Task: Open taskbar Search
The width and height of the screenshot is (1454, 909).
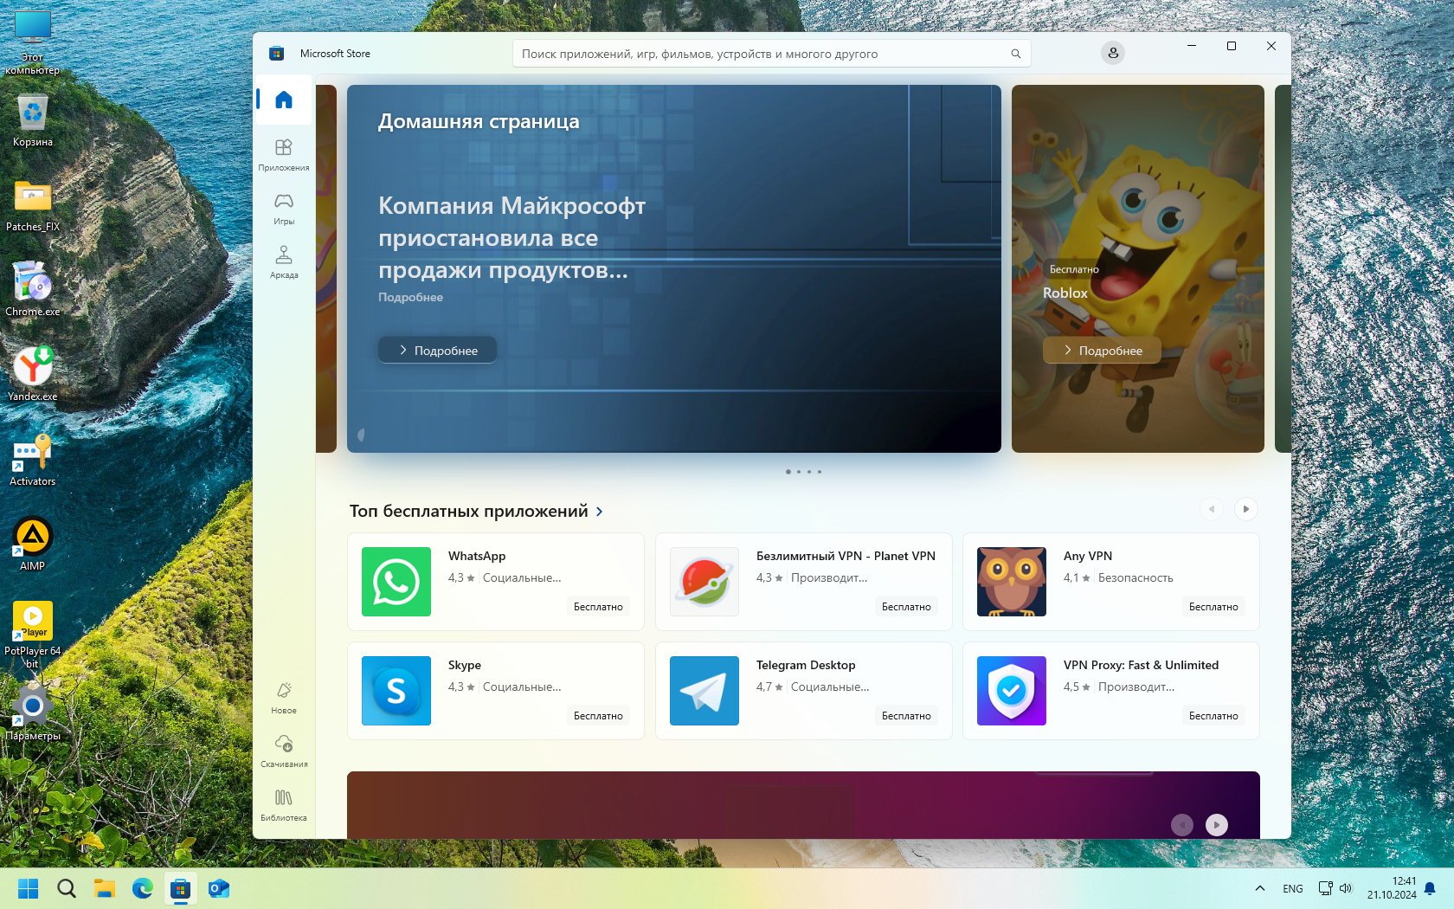Action: click(67, 888)
